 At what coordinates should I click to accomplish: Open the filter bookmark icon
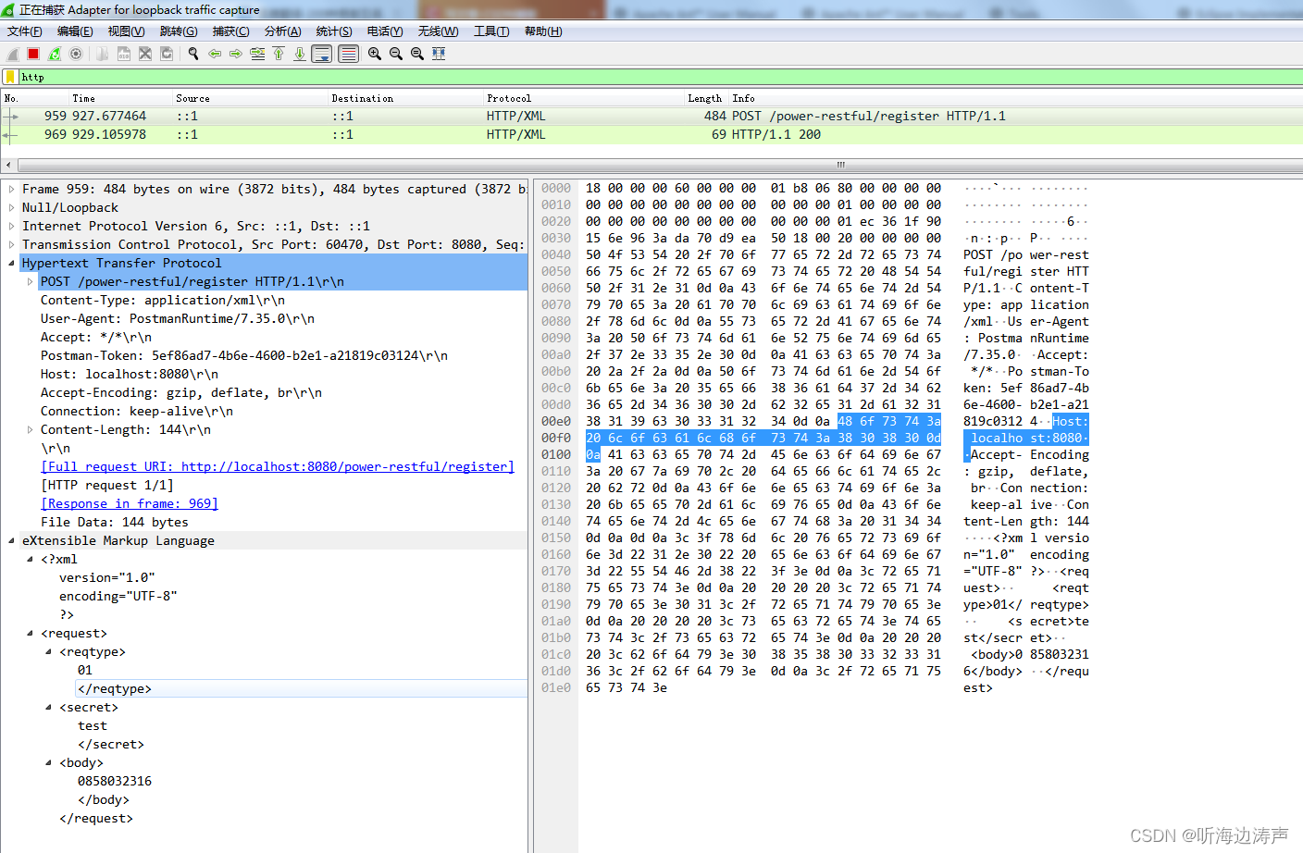(12, 77)
